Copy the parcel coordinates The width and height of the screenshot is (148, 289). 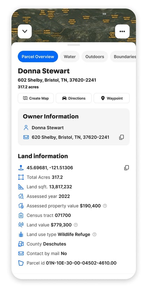click(x=127, y=168)
